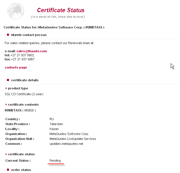Image resolution: width=180 pixels, height=173 pixels.
Task: Click the State/Province label
Action: click(x=18, y=124)
